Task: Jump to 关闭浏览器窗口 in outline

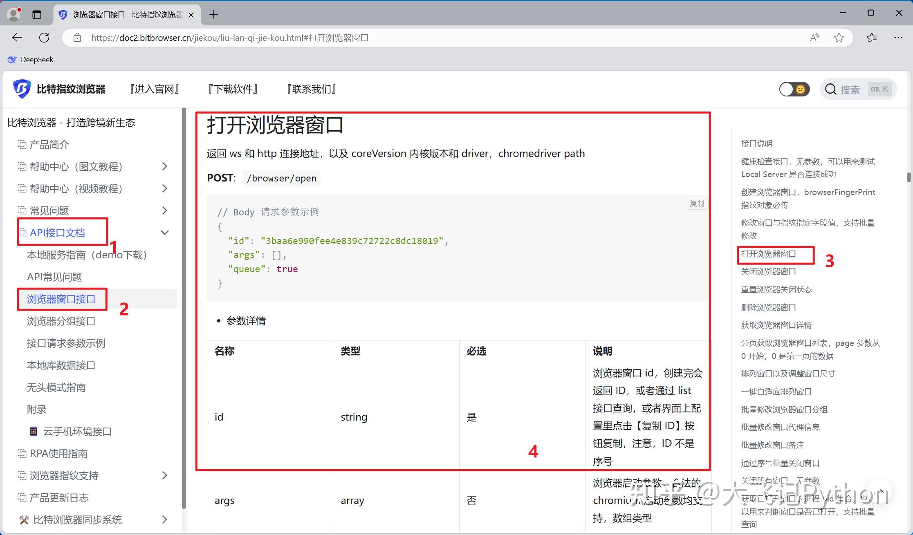Action: [x=768, y=271]
